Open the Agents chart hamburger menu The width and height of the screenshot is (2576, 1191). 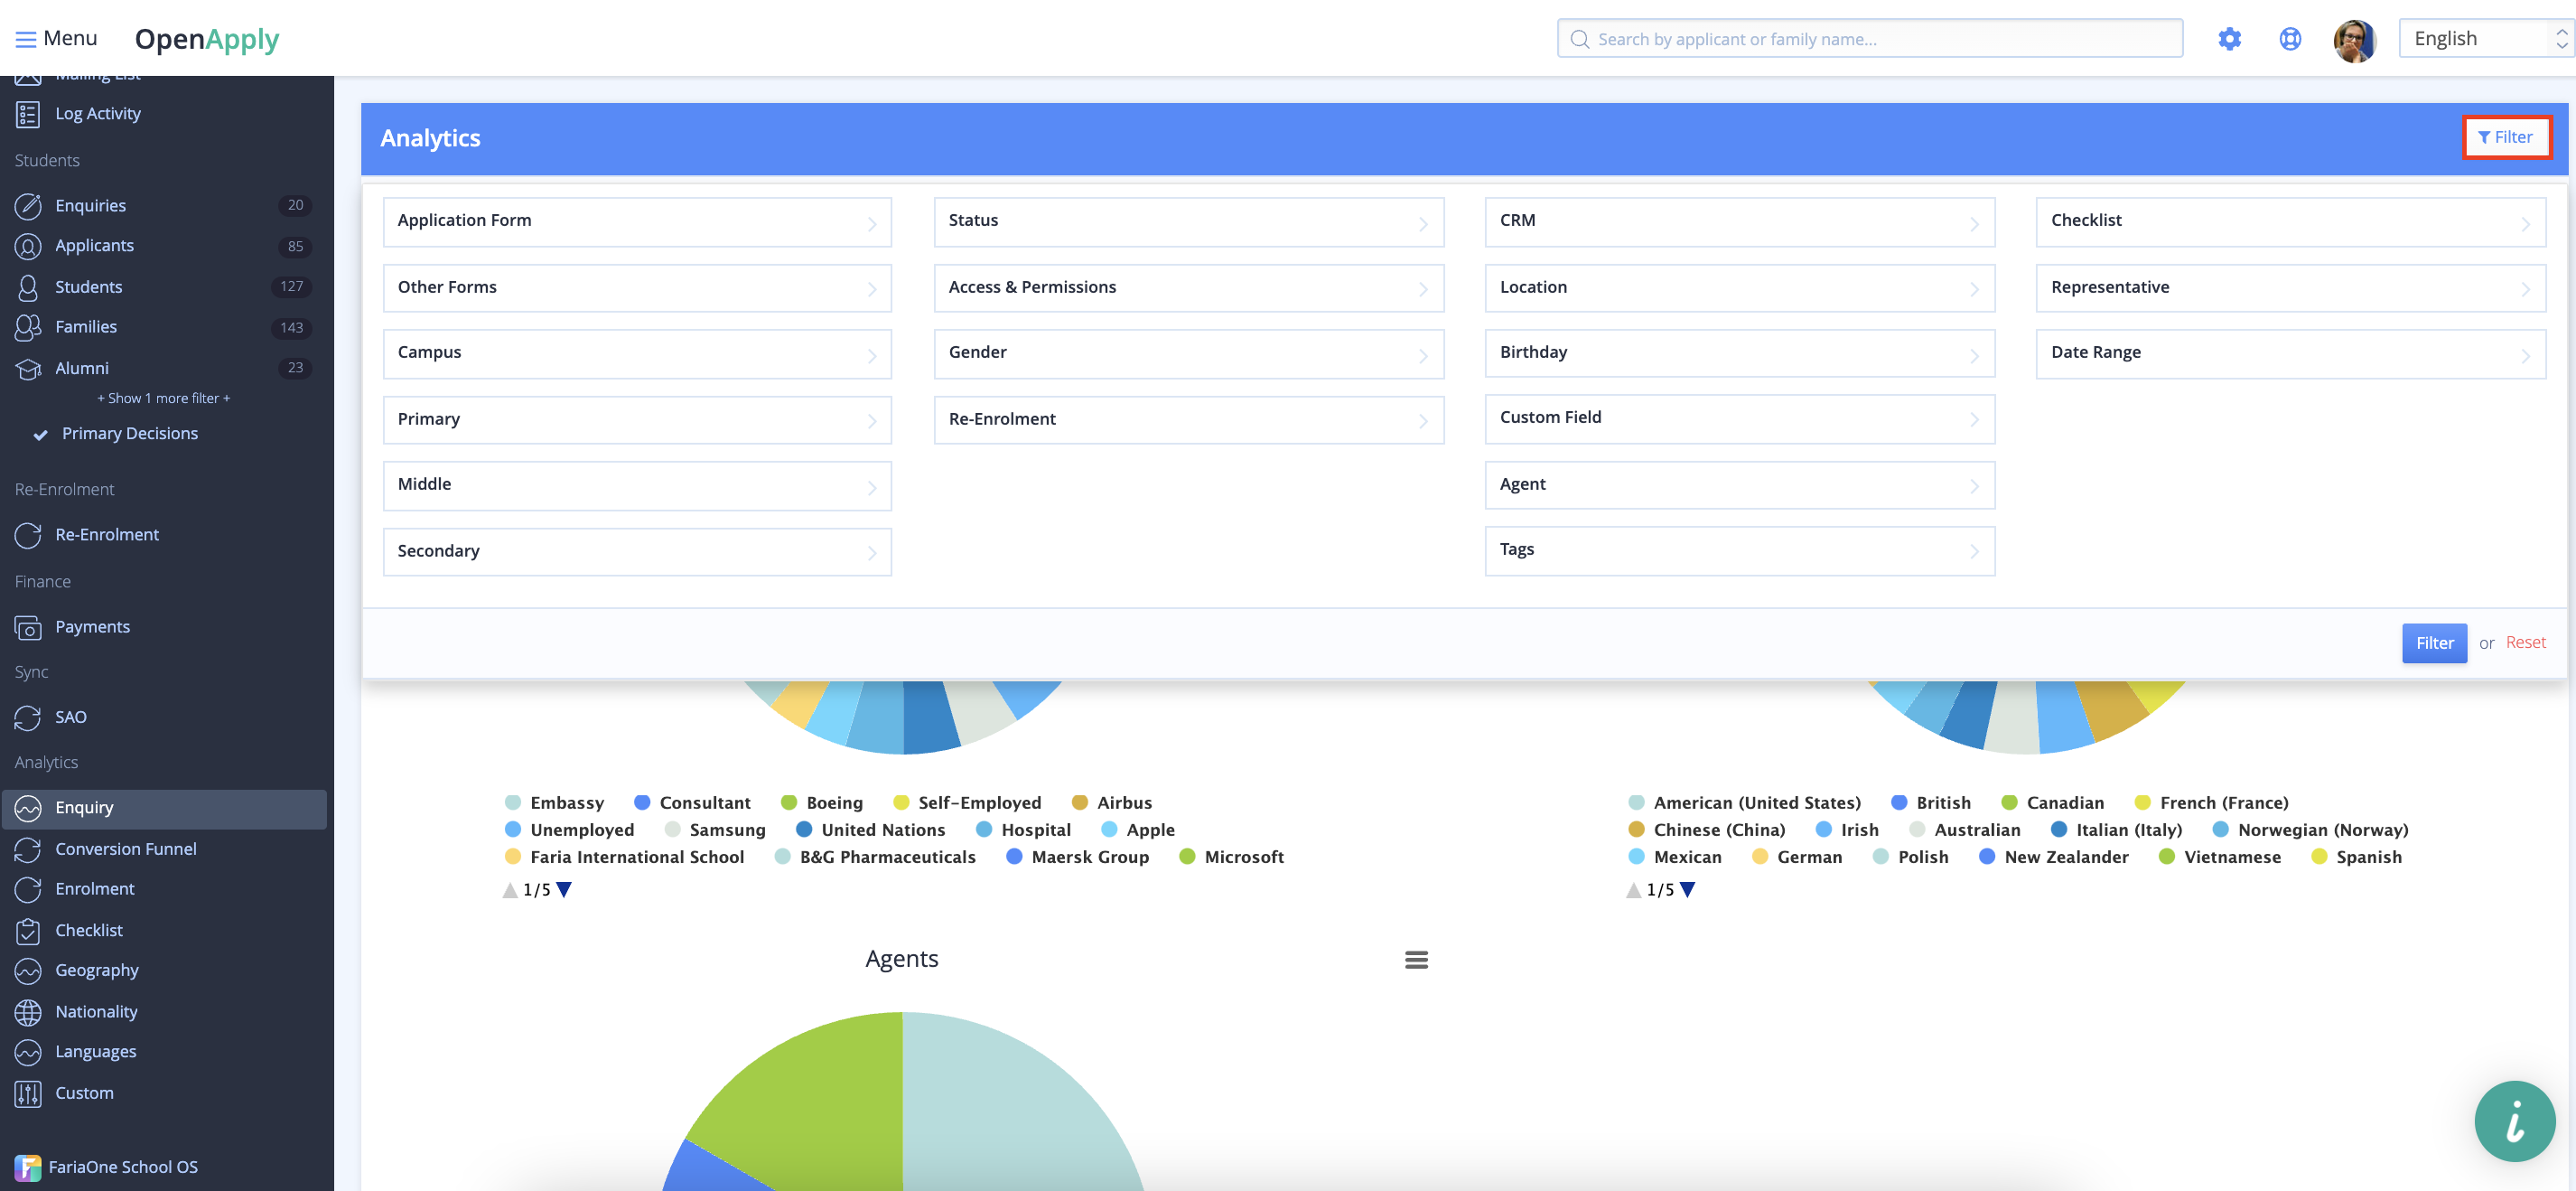[x=1416, y=960]
